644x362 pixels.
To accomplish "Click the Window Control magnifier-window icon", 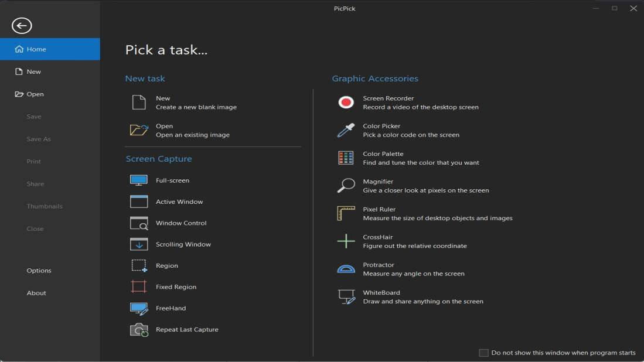I will point(139,223).
